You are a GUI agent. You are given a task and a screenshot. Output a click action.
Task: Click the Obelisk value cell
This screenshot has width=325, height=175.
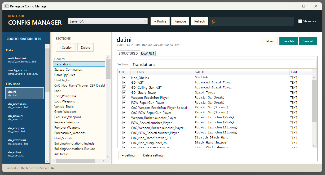click(242, 78)
